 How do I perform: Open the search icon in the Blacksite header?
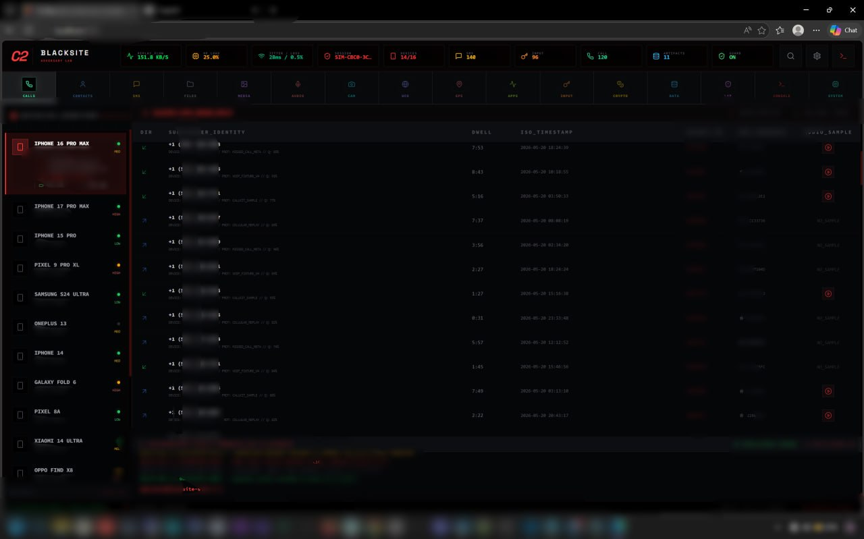(x=790, y=56)
